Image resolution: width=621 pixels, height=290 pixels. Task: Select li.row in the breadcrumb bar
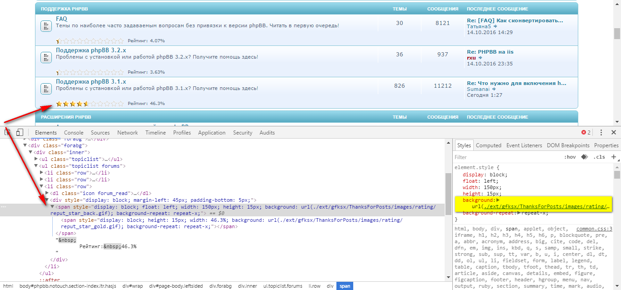tap(315, 286)
